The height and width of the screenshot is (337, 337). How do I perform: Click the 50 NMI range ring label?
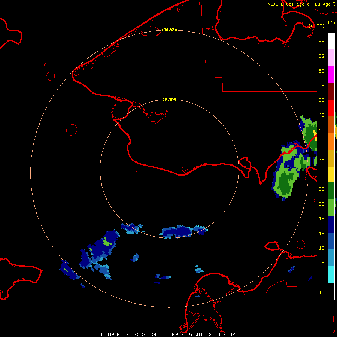[169, 99]
